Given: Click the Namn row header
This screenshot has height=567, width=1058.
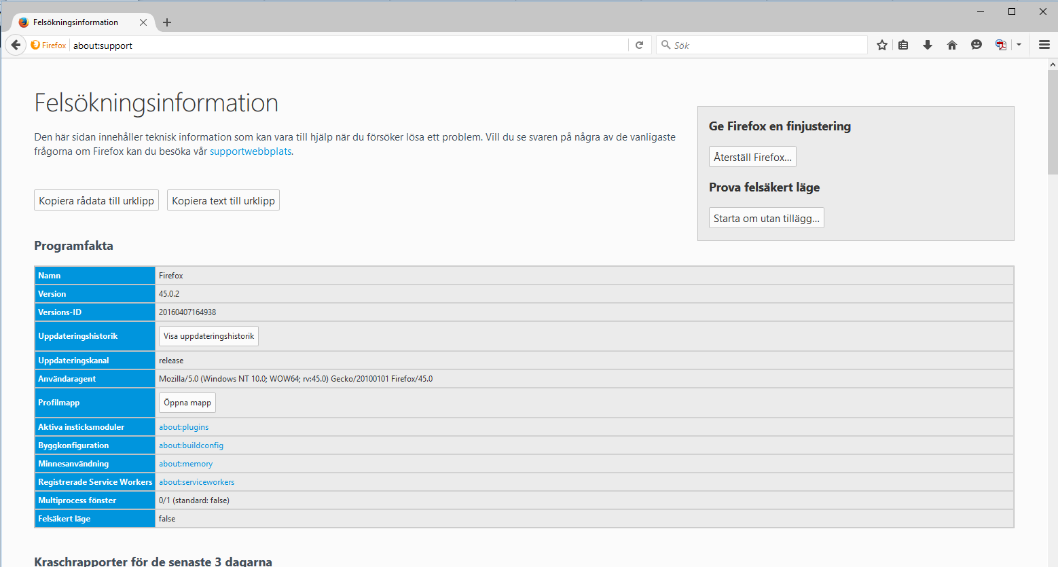Looking at the screenshot, I should [95, 276].
